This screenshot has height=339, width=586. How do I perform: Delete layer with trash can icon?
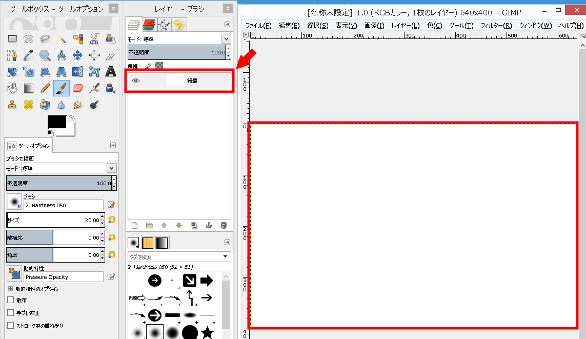[224, 225]
